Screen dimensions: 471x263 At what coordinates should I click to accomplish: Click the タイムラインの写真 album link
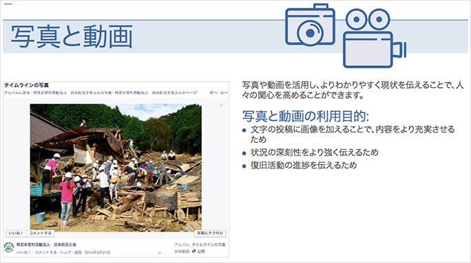tap(209, 244)
